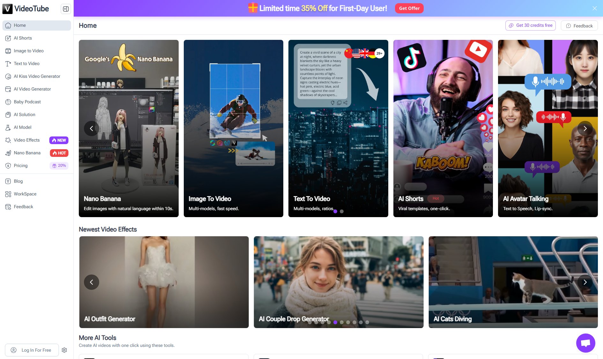Click the Get Offer button
Image resolution: width=603 pixels, height=359 pixels.
(x=409, y=8)
